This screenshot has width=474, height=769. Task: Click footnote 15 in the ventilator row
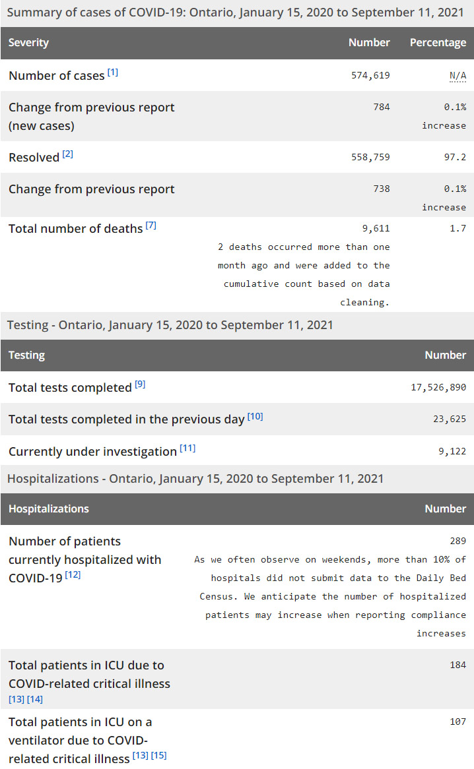point(158,755)
